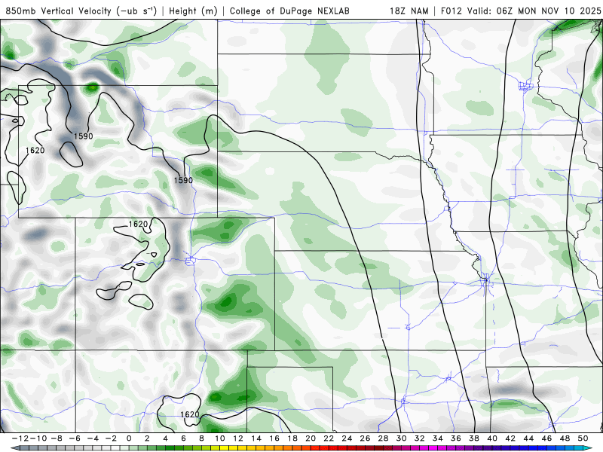The width and height of the screenshot is (603, 452).
Task: Click the "26" color scale label
Action: [x=365, y=438]
